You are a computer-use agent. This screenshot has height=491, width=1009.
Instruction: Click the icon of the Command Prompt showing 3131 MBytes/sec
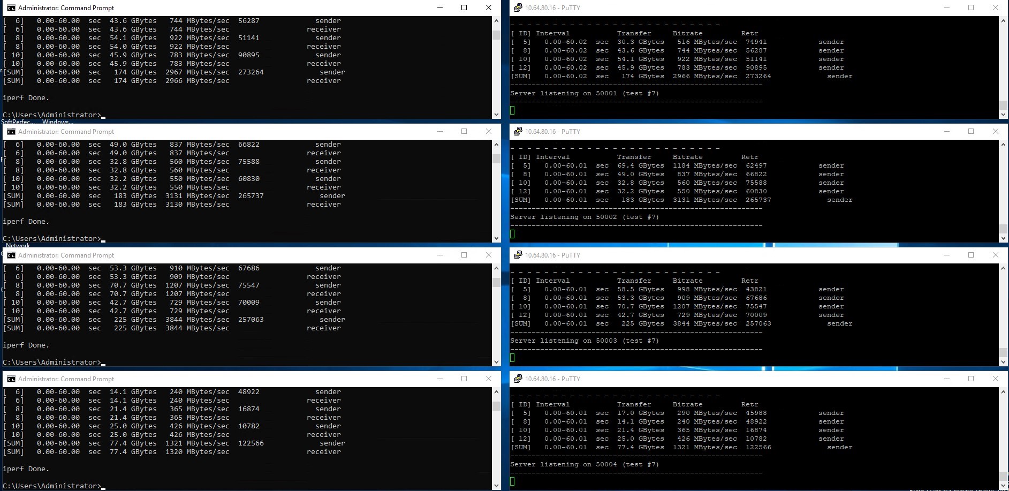point(11,132)
